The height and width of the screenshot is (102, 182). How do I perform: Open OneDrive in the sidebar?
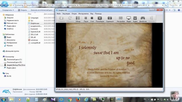click(10, 29)
